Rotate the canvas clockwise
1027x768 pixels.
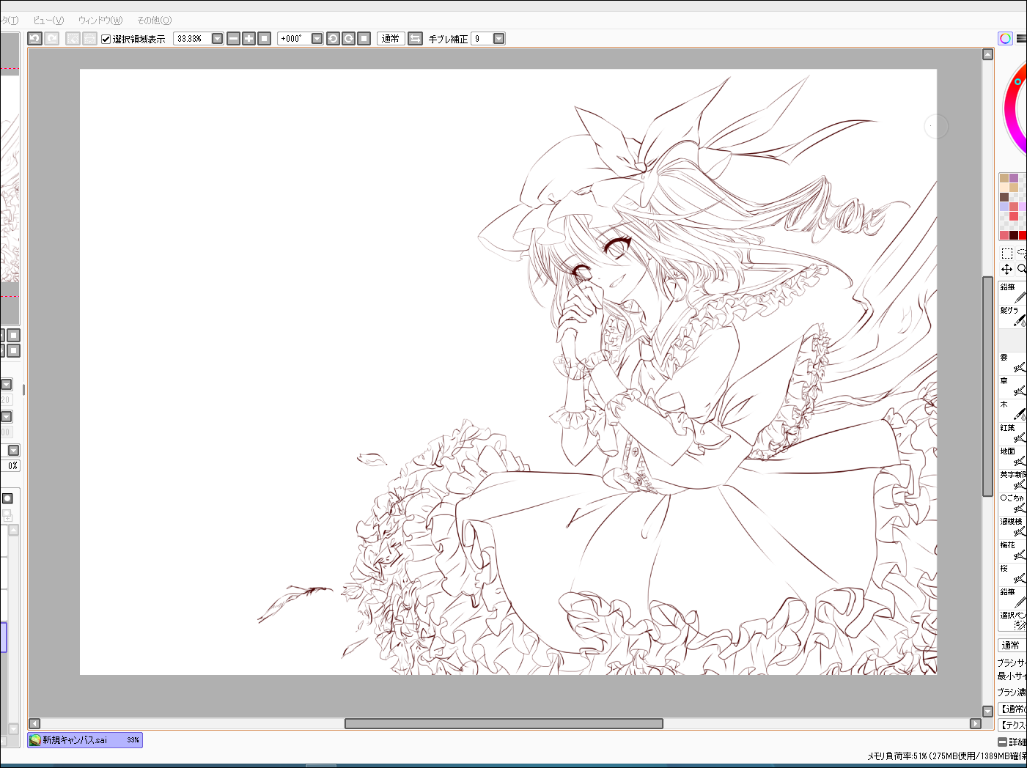click(348, 39)
